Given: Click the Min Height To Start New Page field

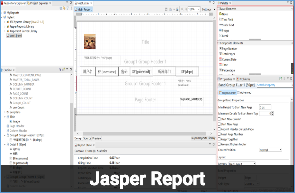Looking at the screenshot, I should 265,107.
